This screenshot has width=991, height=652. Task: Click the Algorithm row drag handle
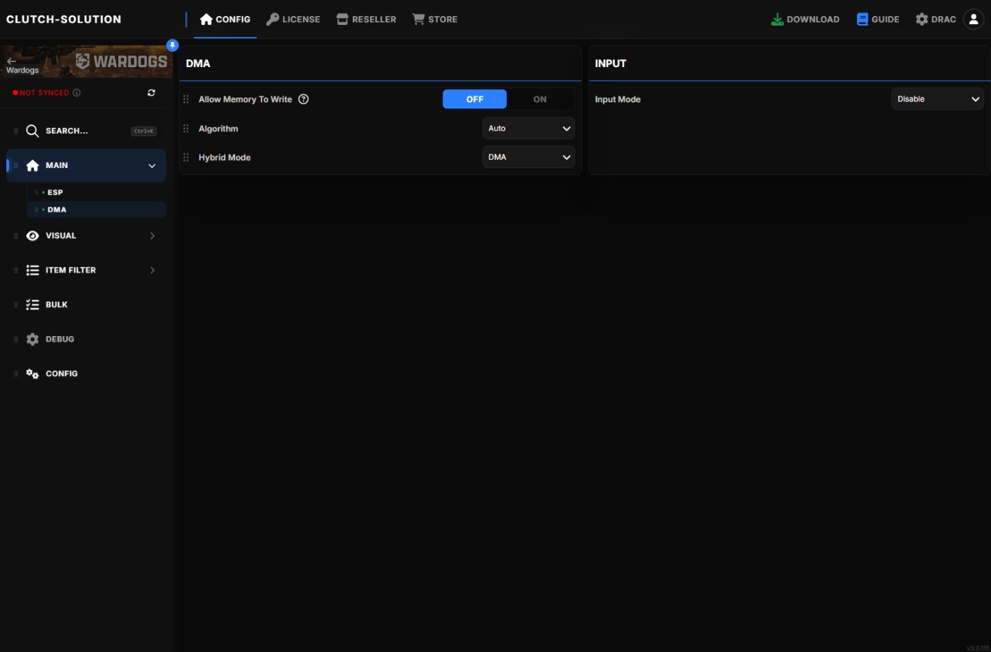point(186,129)
